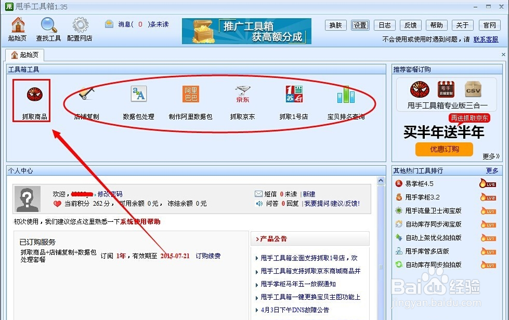This screenshot has width=509, height=320.
Task: Click CSV box icon in package panel
Action: (473, 89)
